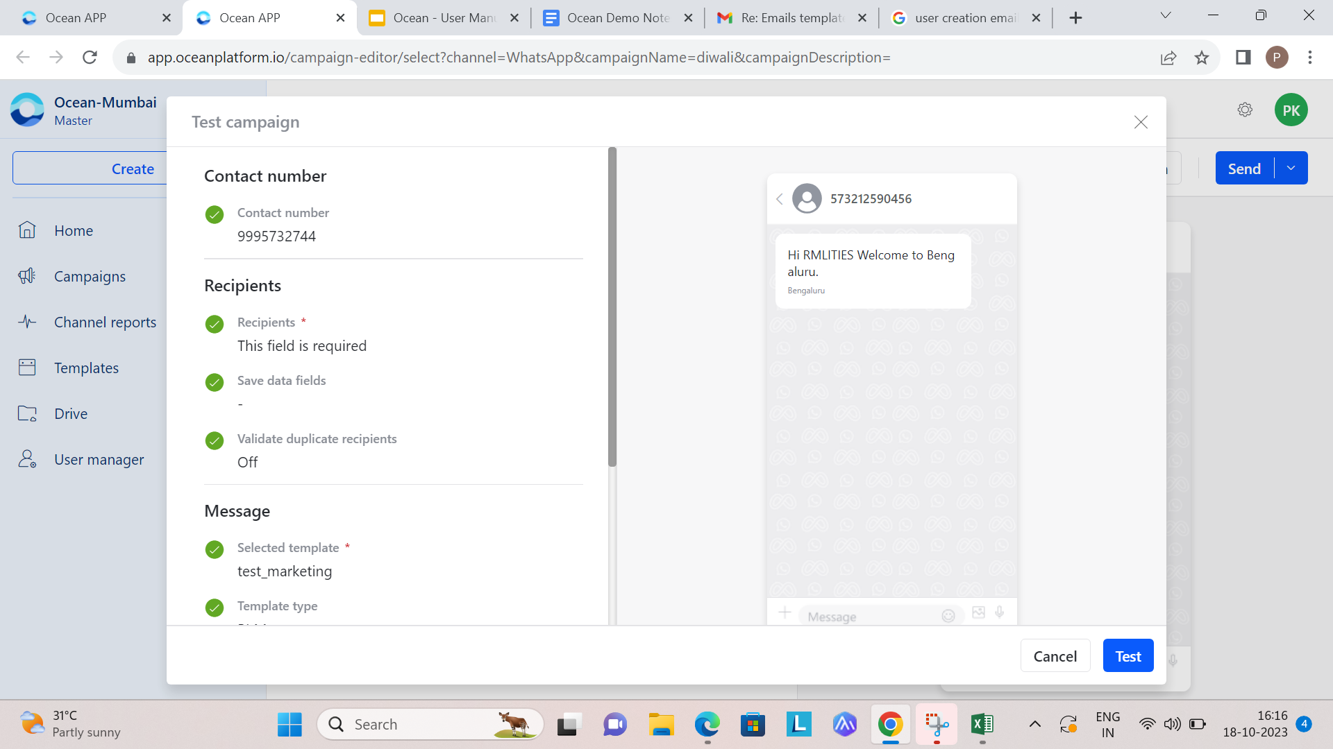Open User manager icon in sidebar
Viewport: 1333px width, 749px height.
click(27, 459)
